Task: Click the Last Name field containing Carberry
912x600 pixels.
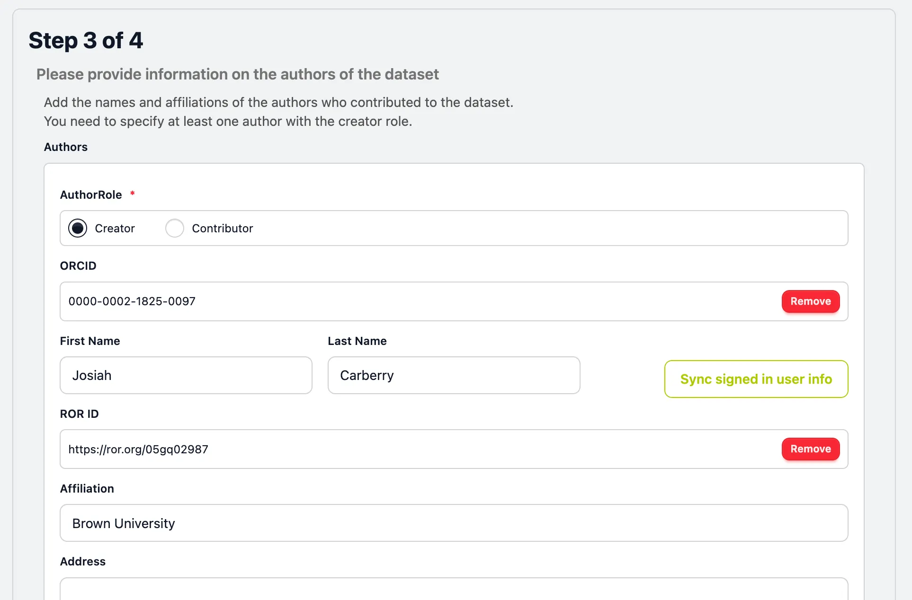Action: point(453,375)
